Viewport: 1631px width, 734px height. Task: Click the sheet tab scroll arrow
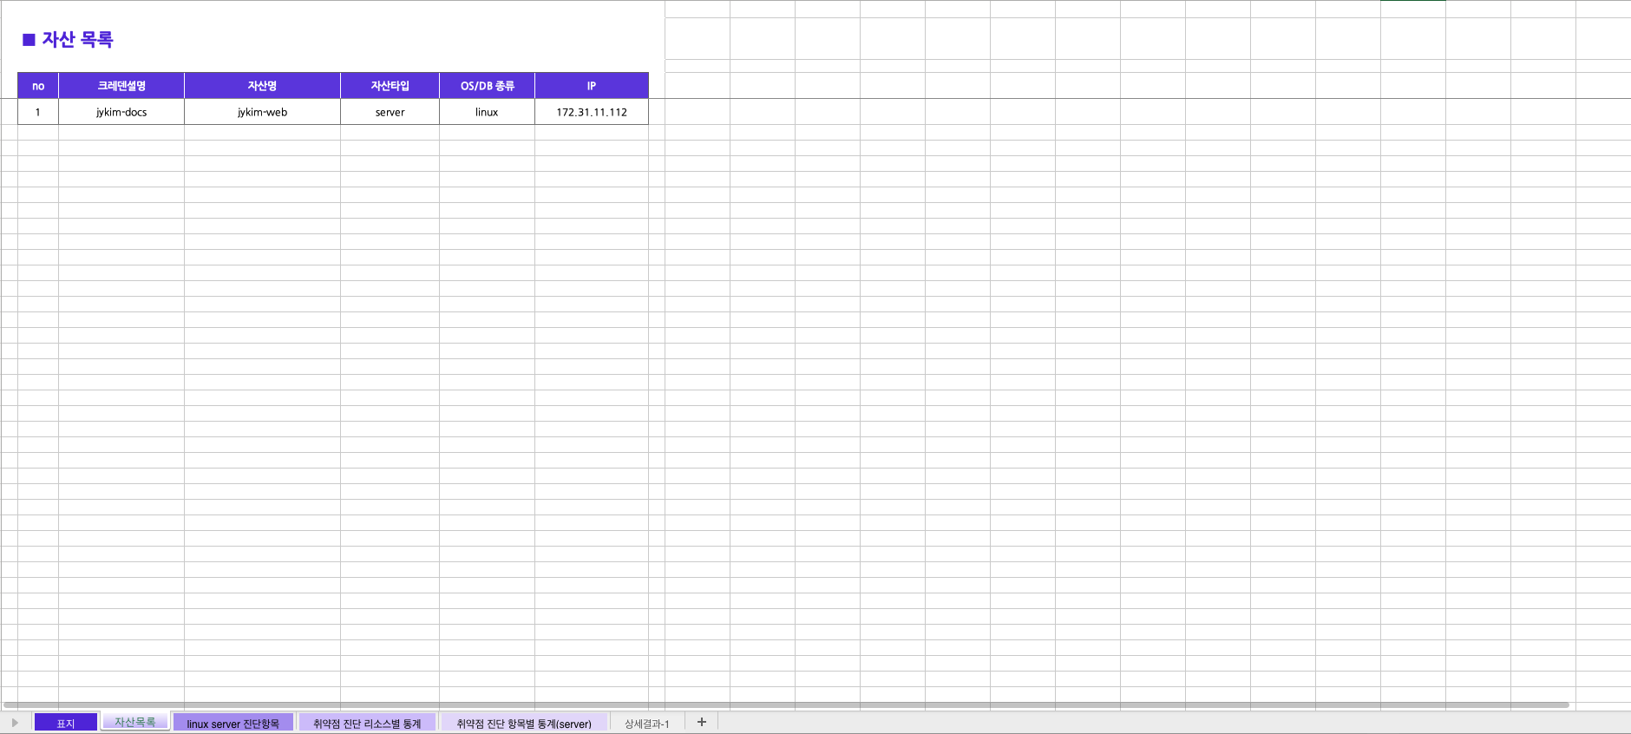pos(15,723)
